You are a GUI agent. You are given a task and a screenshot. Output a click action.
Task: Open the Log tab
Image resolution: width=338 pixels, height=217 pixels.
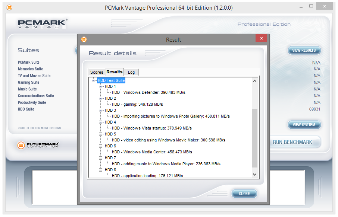[x=131, y=72]
